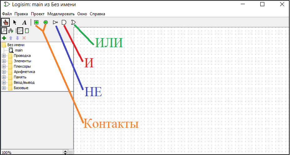Add an output pin (green circle)
The width and height of the screenshot is (290, 155).
click(46, 22)
